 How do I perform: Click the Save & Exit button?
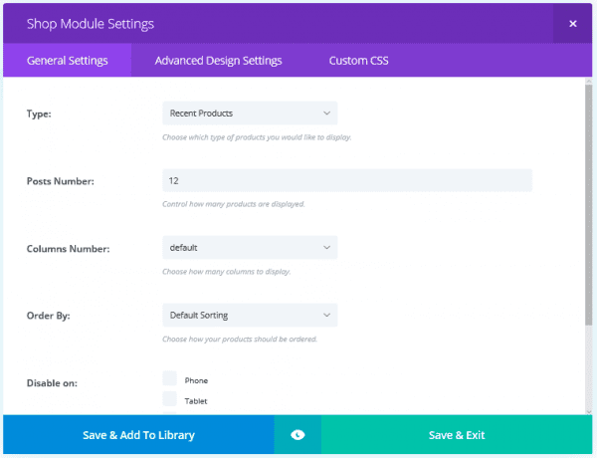pyautogui.click(x=457, y=435)
